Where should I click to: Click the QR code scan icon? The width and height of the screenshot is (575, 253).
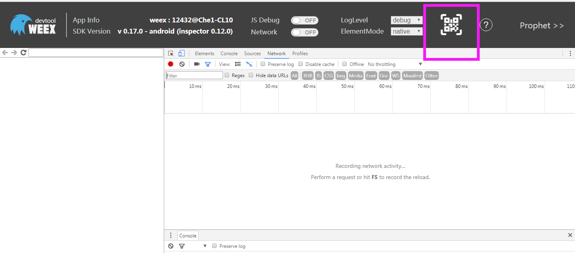451,25
